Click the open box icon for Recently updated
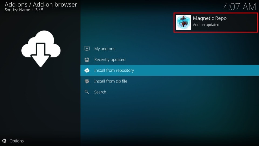The image size is (259, 146). [x=87, y=59]
